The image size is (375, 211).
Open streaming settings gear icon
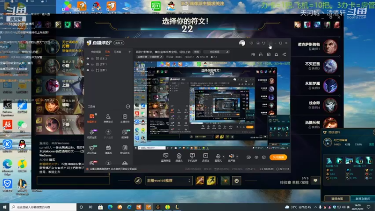click(x=264, y=157)
